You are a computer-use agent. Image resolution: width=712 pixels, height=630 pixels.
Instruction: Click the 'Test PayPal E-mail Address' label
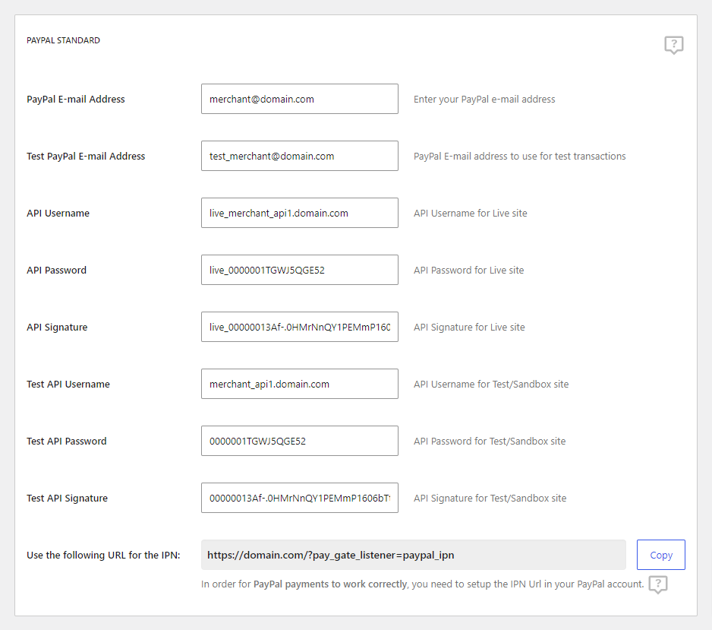click(86, 157)
